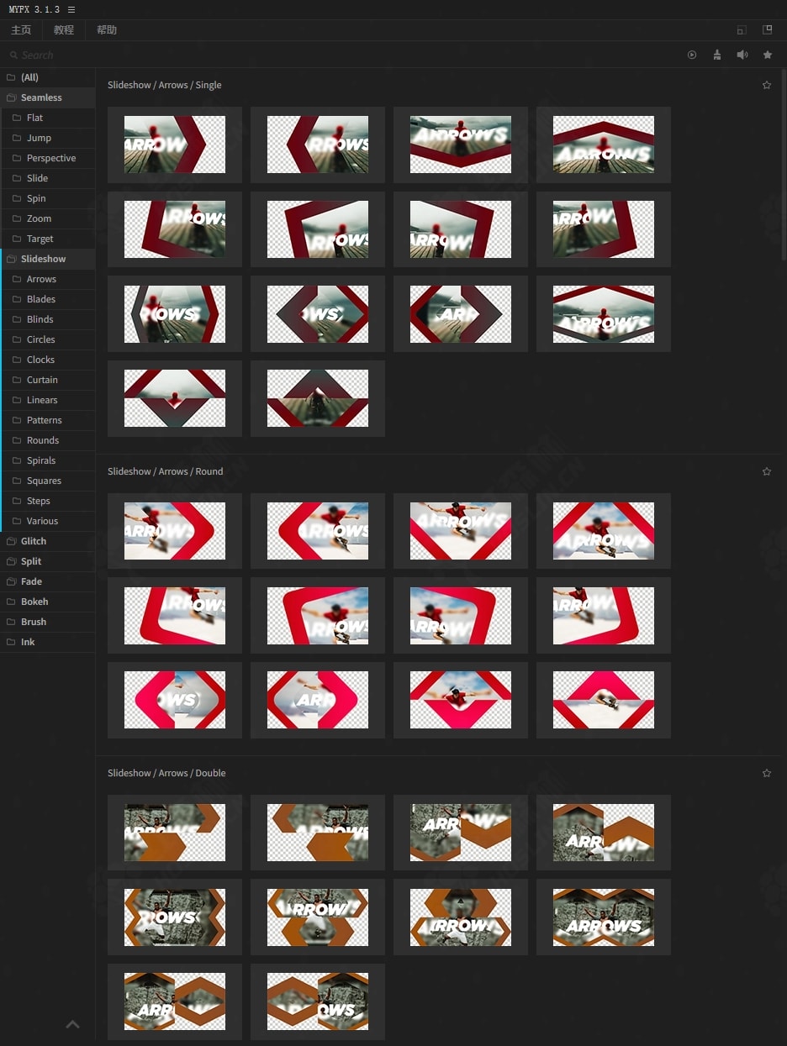Image resolution: width=787 pixels, height=1046 pixels.
Task: Select the Various subfolder
Action: [x=48, y=521]
